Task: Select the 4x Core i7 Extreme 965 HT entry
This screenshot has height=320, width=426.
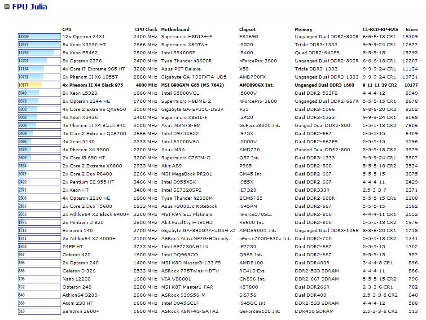Action: pyautogui.click(x=94, y=69)
